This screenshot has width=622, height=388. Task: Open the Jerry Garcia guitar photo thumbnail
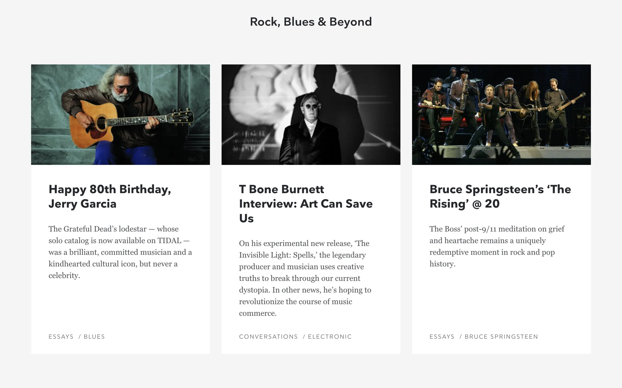coord(120,114)
